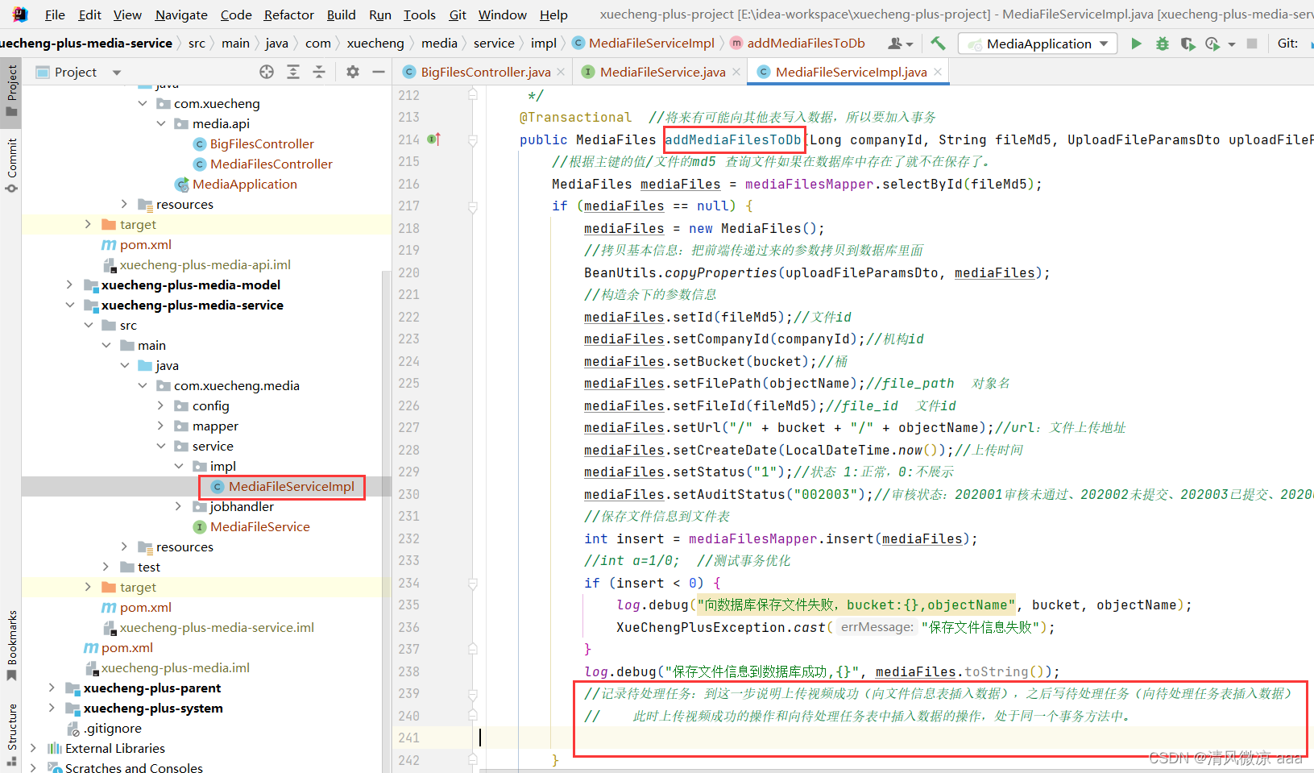Open the Commit tool window stripe button
The height and width of the screenshot is (773, 1314).
click(x=11, y=165)
